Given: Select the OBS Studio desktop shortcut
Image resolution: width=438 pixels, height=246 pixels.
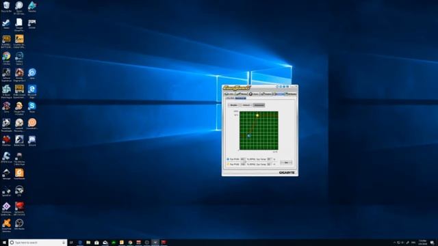Looking at the screenshot, I should click(19, 225).
